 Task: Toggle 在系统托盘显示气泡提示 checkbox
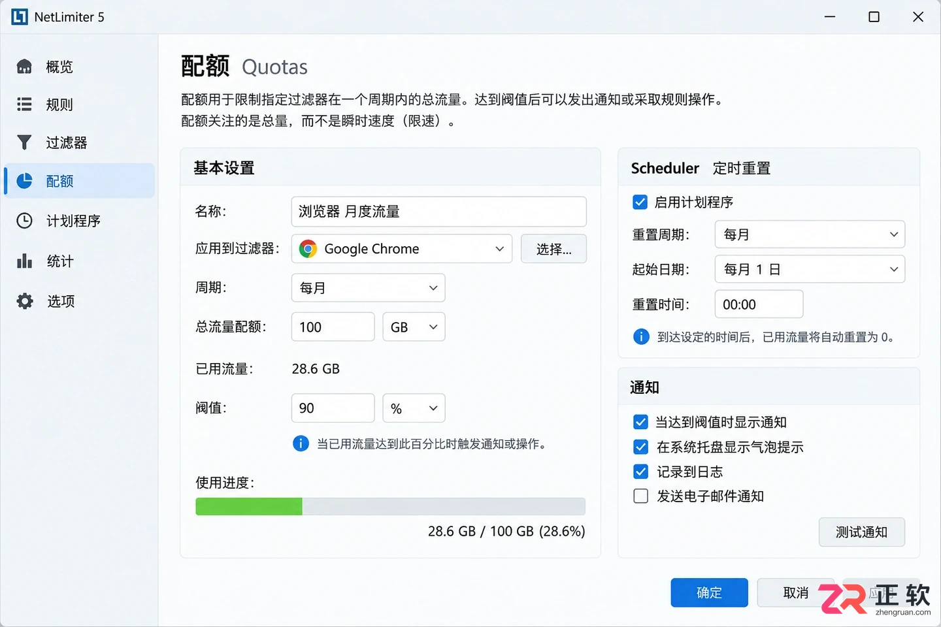(x=640, y=447)
